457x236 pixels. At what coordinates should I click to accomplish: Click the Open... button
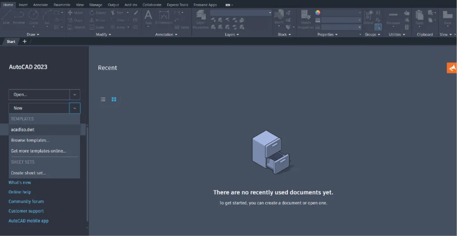tap(39, 95)
